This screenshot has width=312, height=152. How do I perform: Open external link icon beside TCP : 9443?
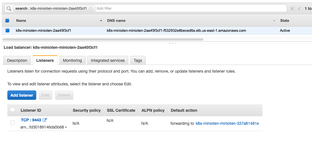[44, 120]
